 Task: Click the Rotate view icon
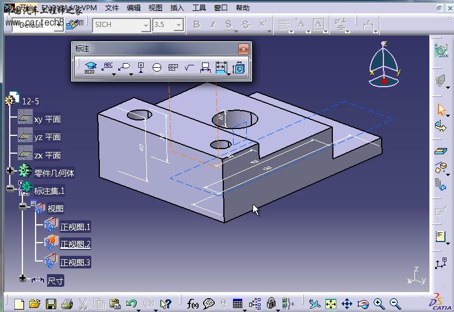pyautogui.click(x=363, y=304)
